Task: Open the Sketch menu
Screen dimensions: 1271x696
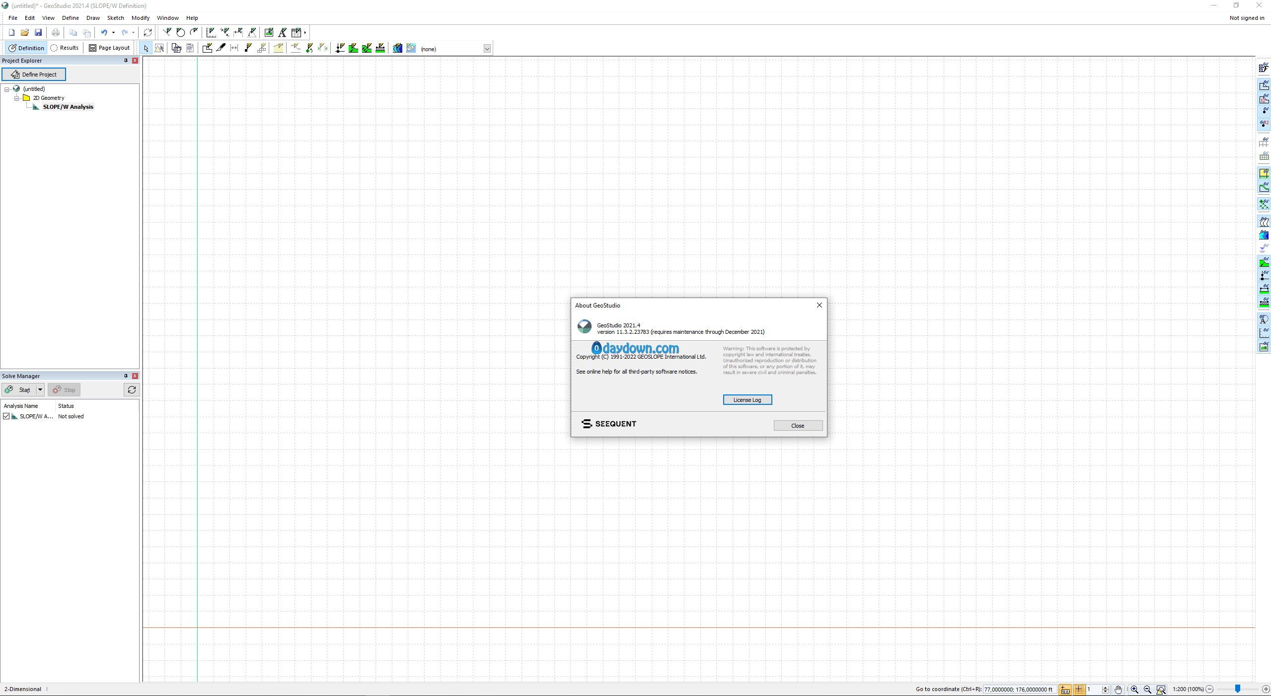Action: tap(116, 18)
